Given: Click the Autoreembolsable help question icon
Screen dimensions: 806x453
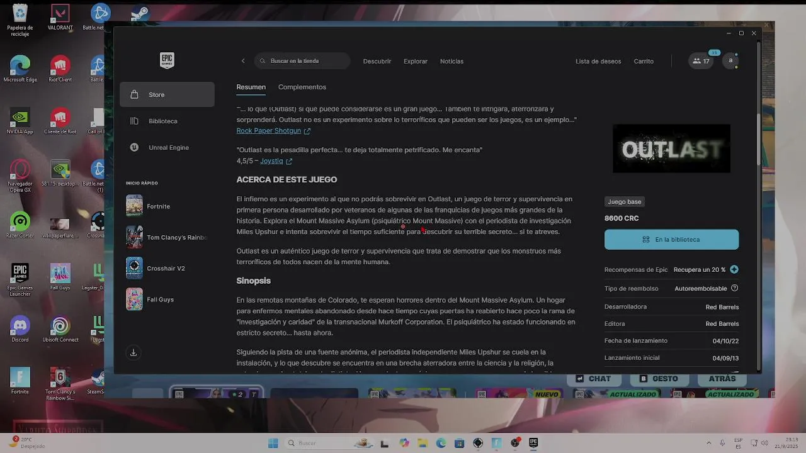Looking at the screenshot, I should pos(734,288).
